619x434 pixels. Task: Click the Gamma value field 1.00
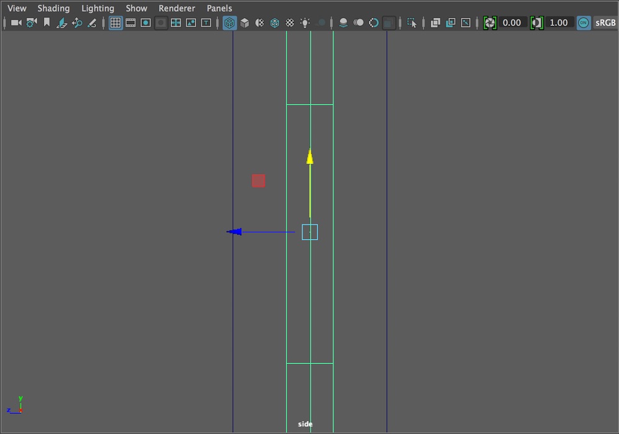click(559, 23)
